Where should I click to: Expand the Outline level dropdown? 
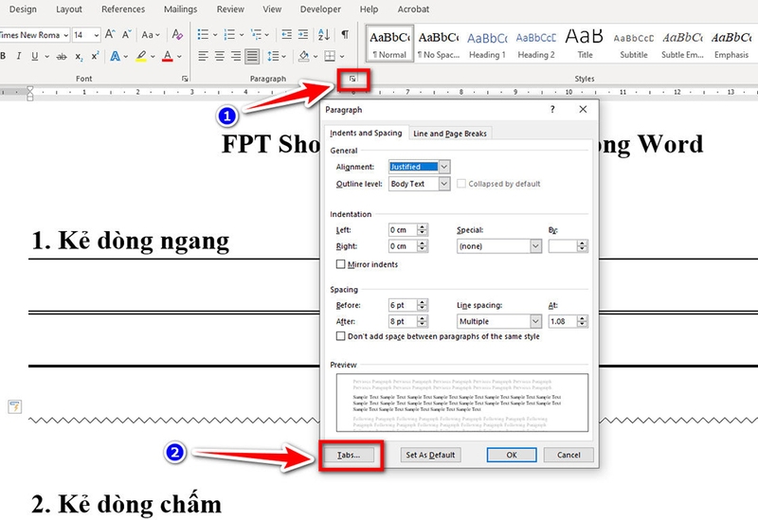(444, 184)
